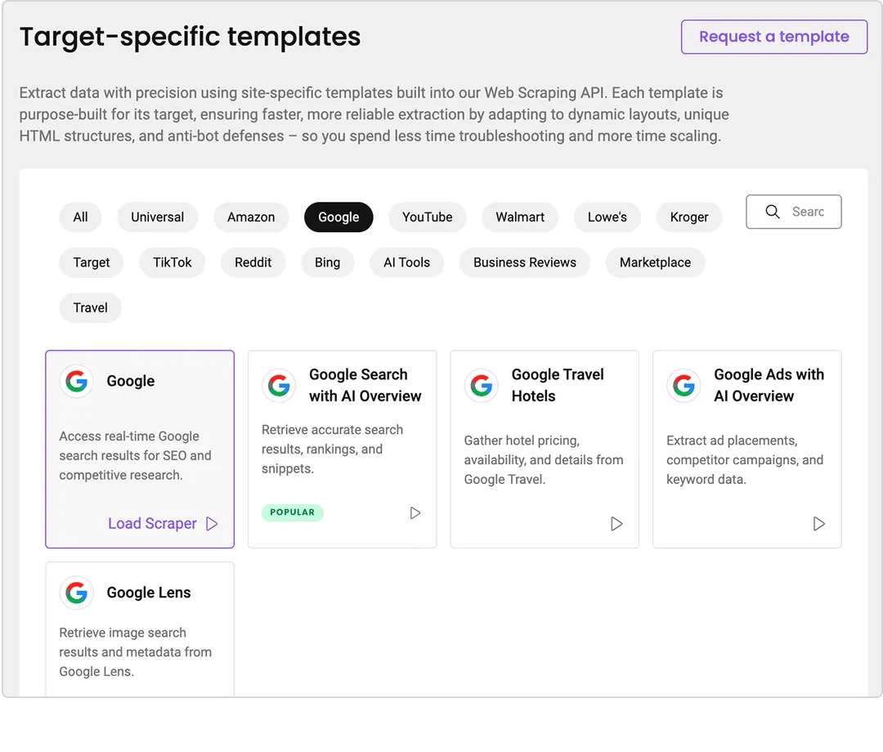Click the Target-specific templates heading

[190, 37]
